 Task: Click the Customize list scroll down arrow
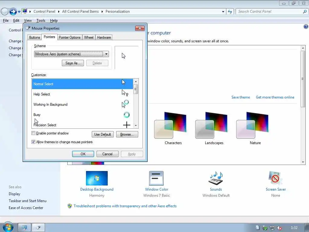click(x=135, y=125)
